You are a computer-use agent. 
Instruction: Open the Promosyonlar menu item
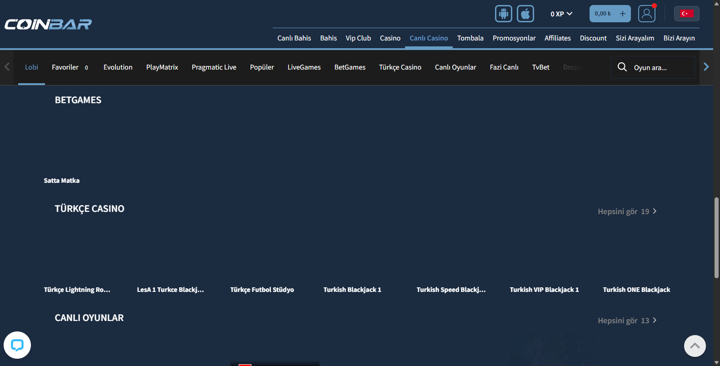point(514,38)
